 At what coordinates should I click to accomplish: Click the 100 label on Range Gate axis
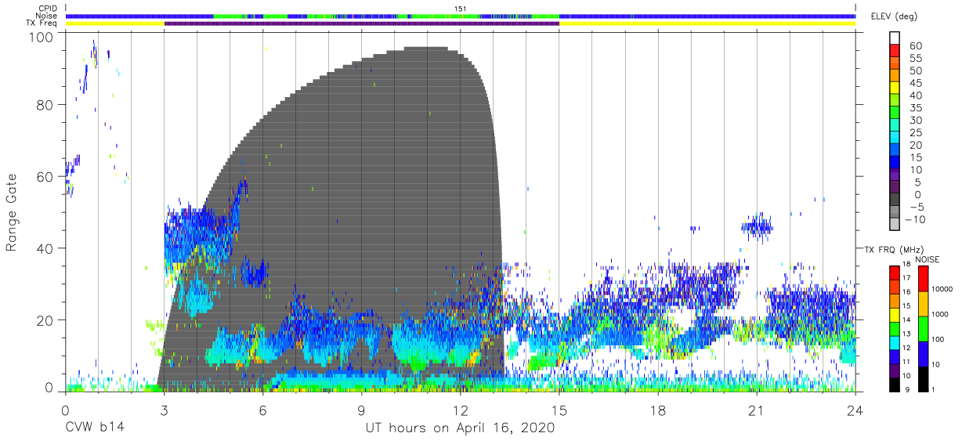(x=41, y=36)
